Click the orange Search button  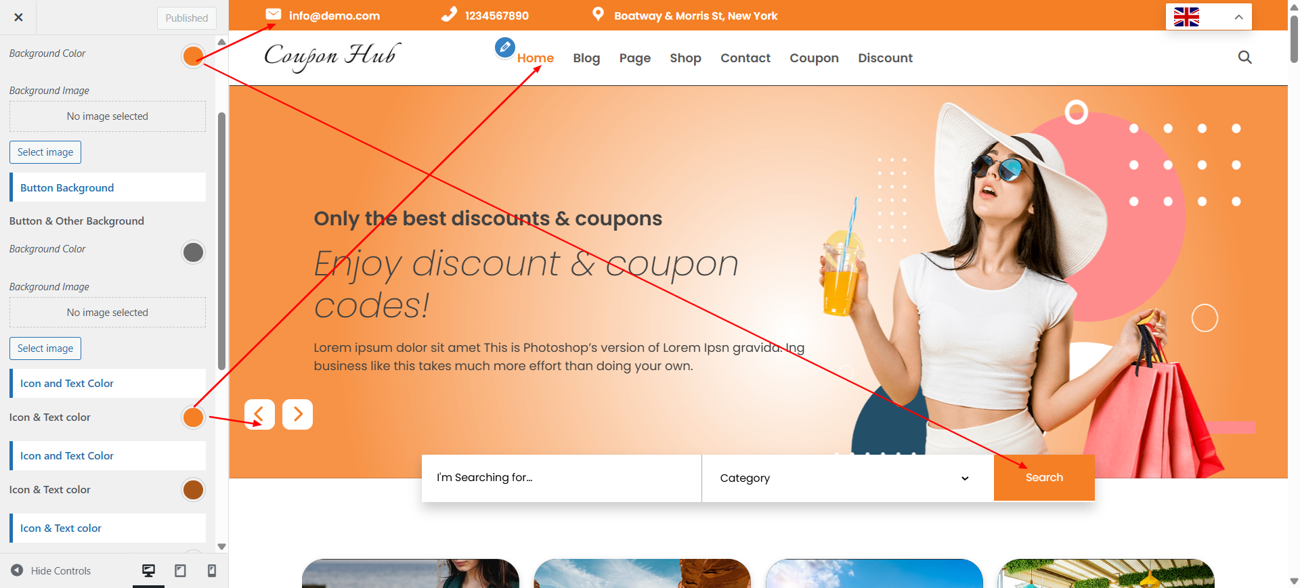[1044, 478]
